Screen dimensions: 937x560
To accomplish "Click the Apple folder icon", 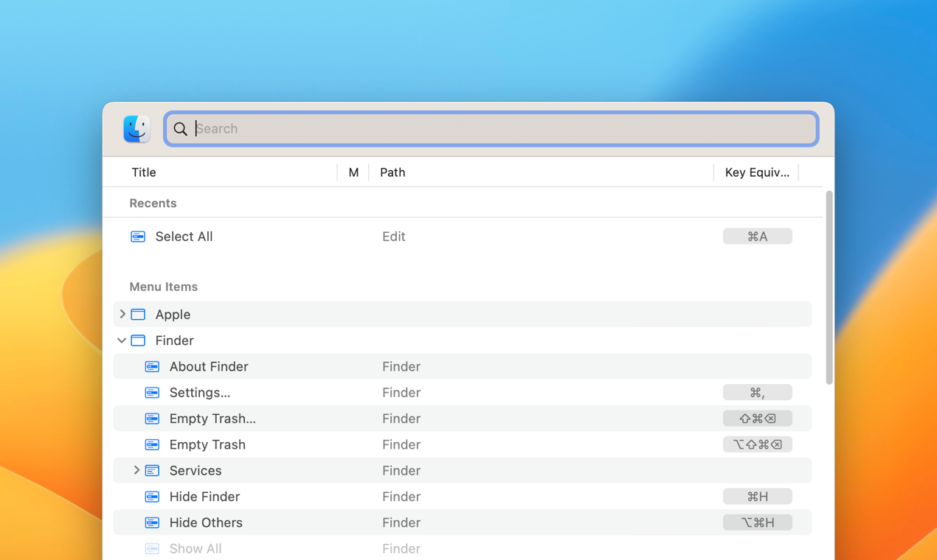I will (138, 315).
